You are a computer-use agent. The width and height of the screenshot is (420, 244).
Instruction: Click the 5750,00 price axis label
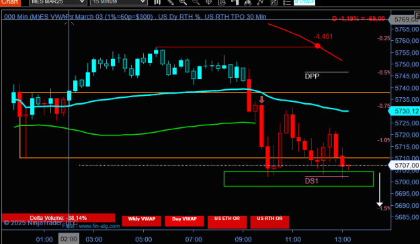(x=407, y=64)
